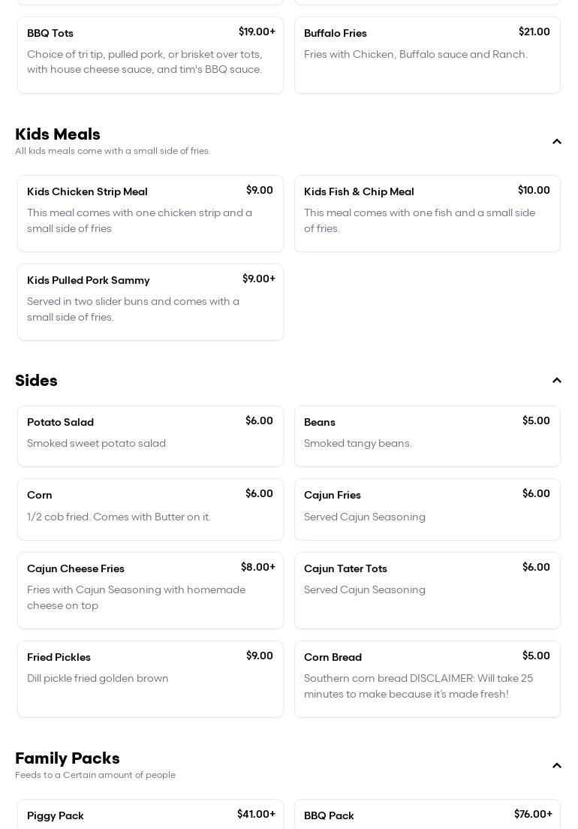Add Potato Salad side item
This screenshot has width=578, height=829.
coord(150,436)
